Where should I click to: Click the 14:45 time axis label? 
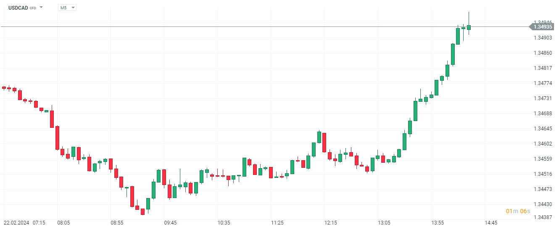tap(490, 222)
